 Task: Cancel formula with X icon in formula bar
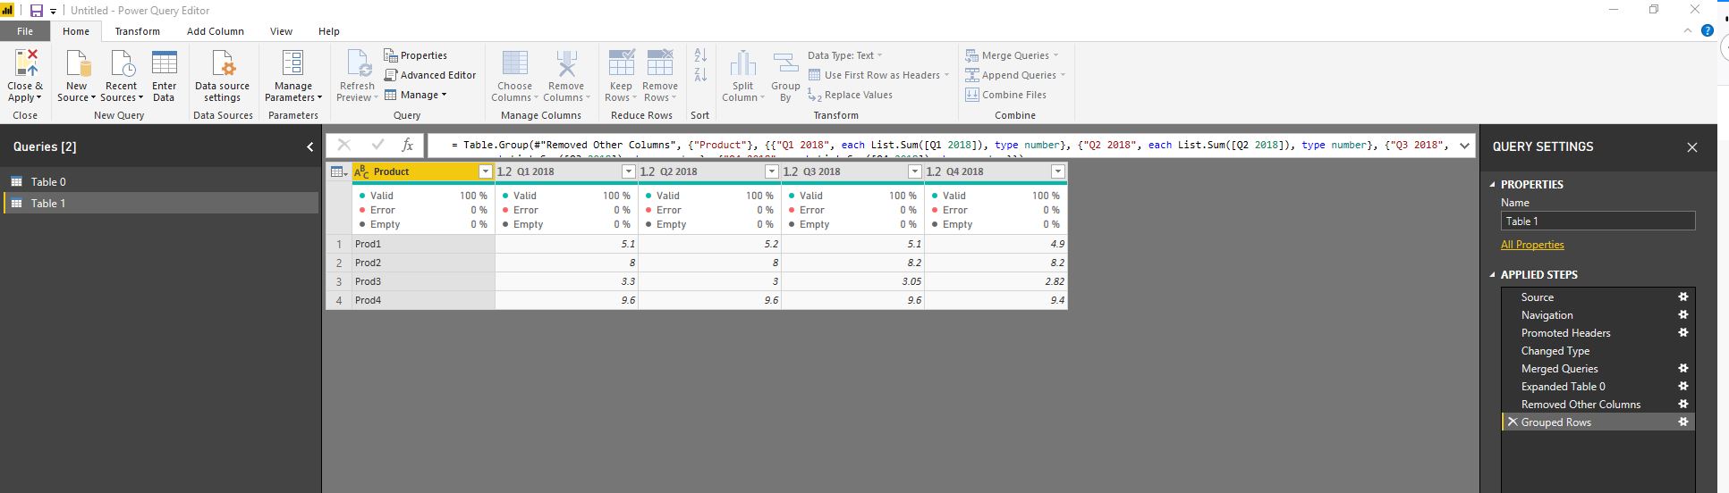tap(344, 145)
